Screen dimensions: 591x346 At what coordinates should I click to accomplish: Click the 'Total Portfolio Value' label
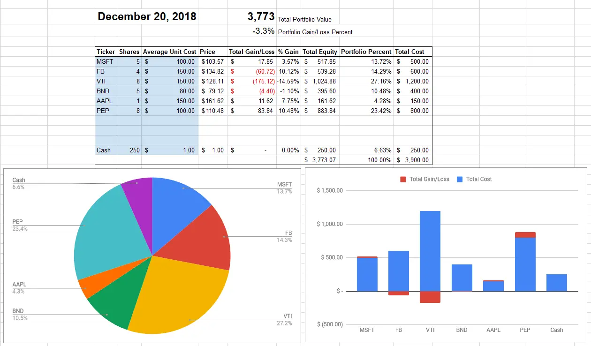pos(305,19)
